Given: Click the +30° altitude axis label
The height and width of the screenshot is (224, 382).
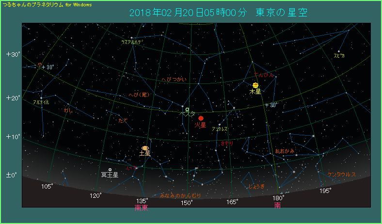Looking at the screenshot, I should 12,54.
